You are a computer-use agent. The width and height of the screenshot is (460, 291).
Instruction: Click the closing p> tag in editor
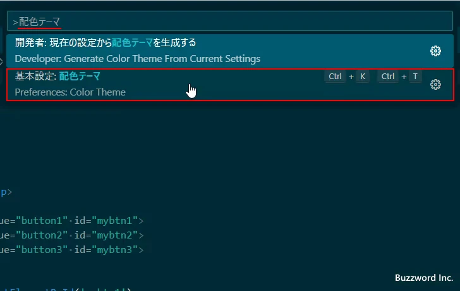click(6, 192)
